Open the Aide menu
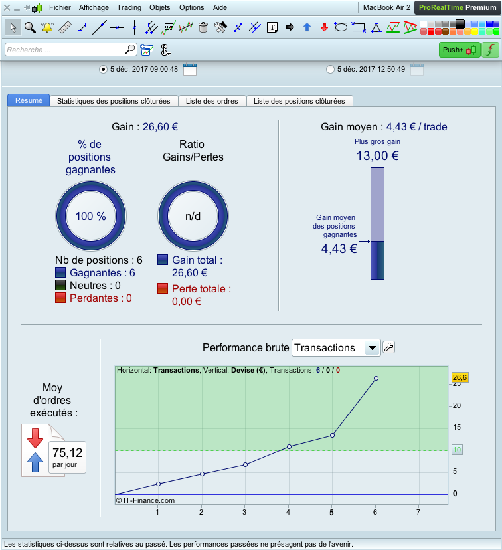 coord(220,7)
